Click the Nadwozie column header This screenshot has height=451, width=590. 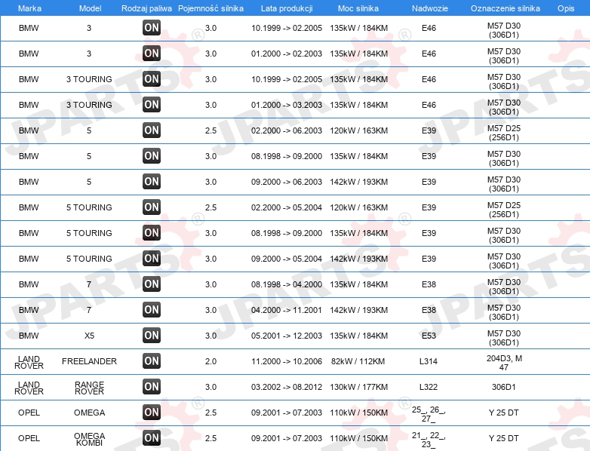[x=430, y=8]
